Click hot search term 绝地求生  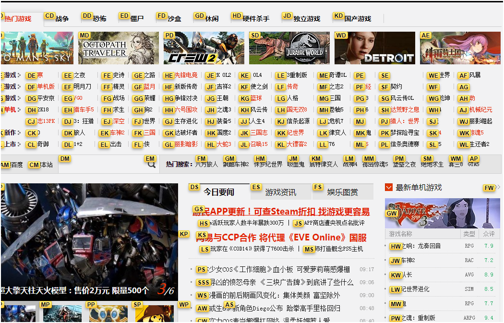[x=432, y=165]
